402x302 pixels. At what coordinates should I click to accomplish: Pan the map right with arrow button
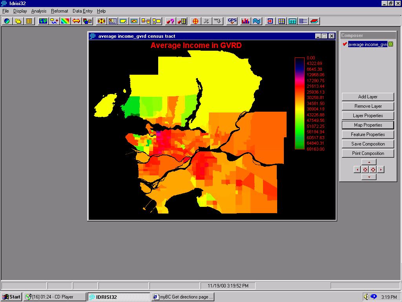tap(381, 169)
